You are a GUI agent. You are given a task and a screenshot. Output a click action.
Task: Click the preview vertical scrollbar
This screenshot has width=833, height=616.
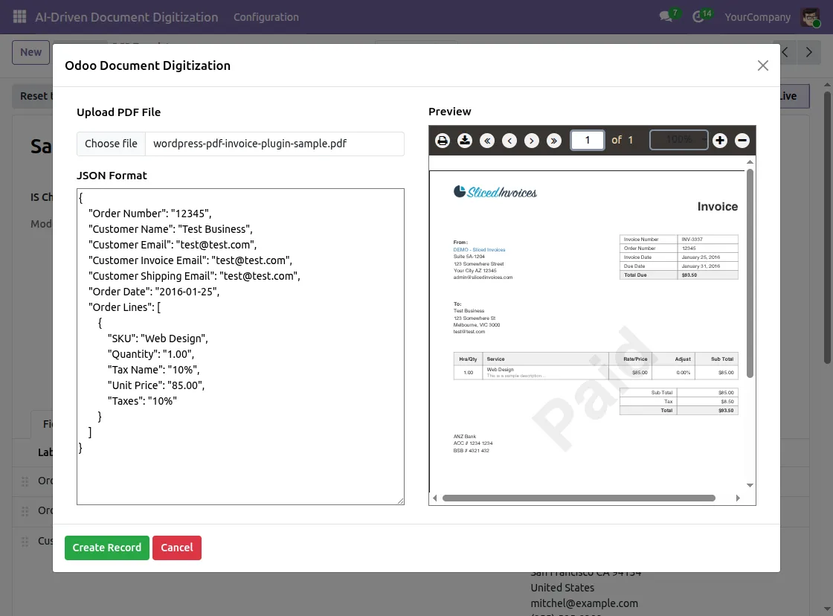point(750,273)
